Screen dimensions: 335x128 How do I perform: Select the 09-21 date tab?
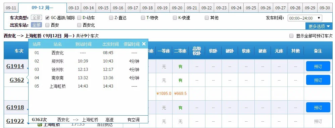coord(192,8)
